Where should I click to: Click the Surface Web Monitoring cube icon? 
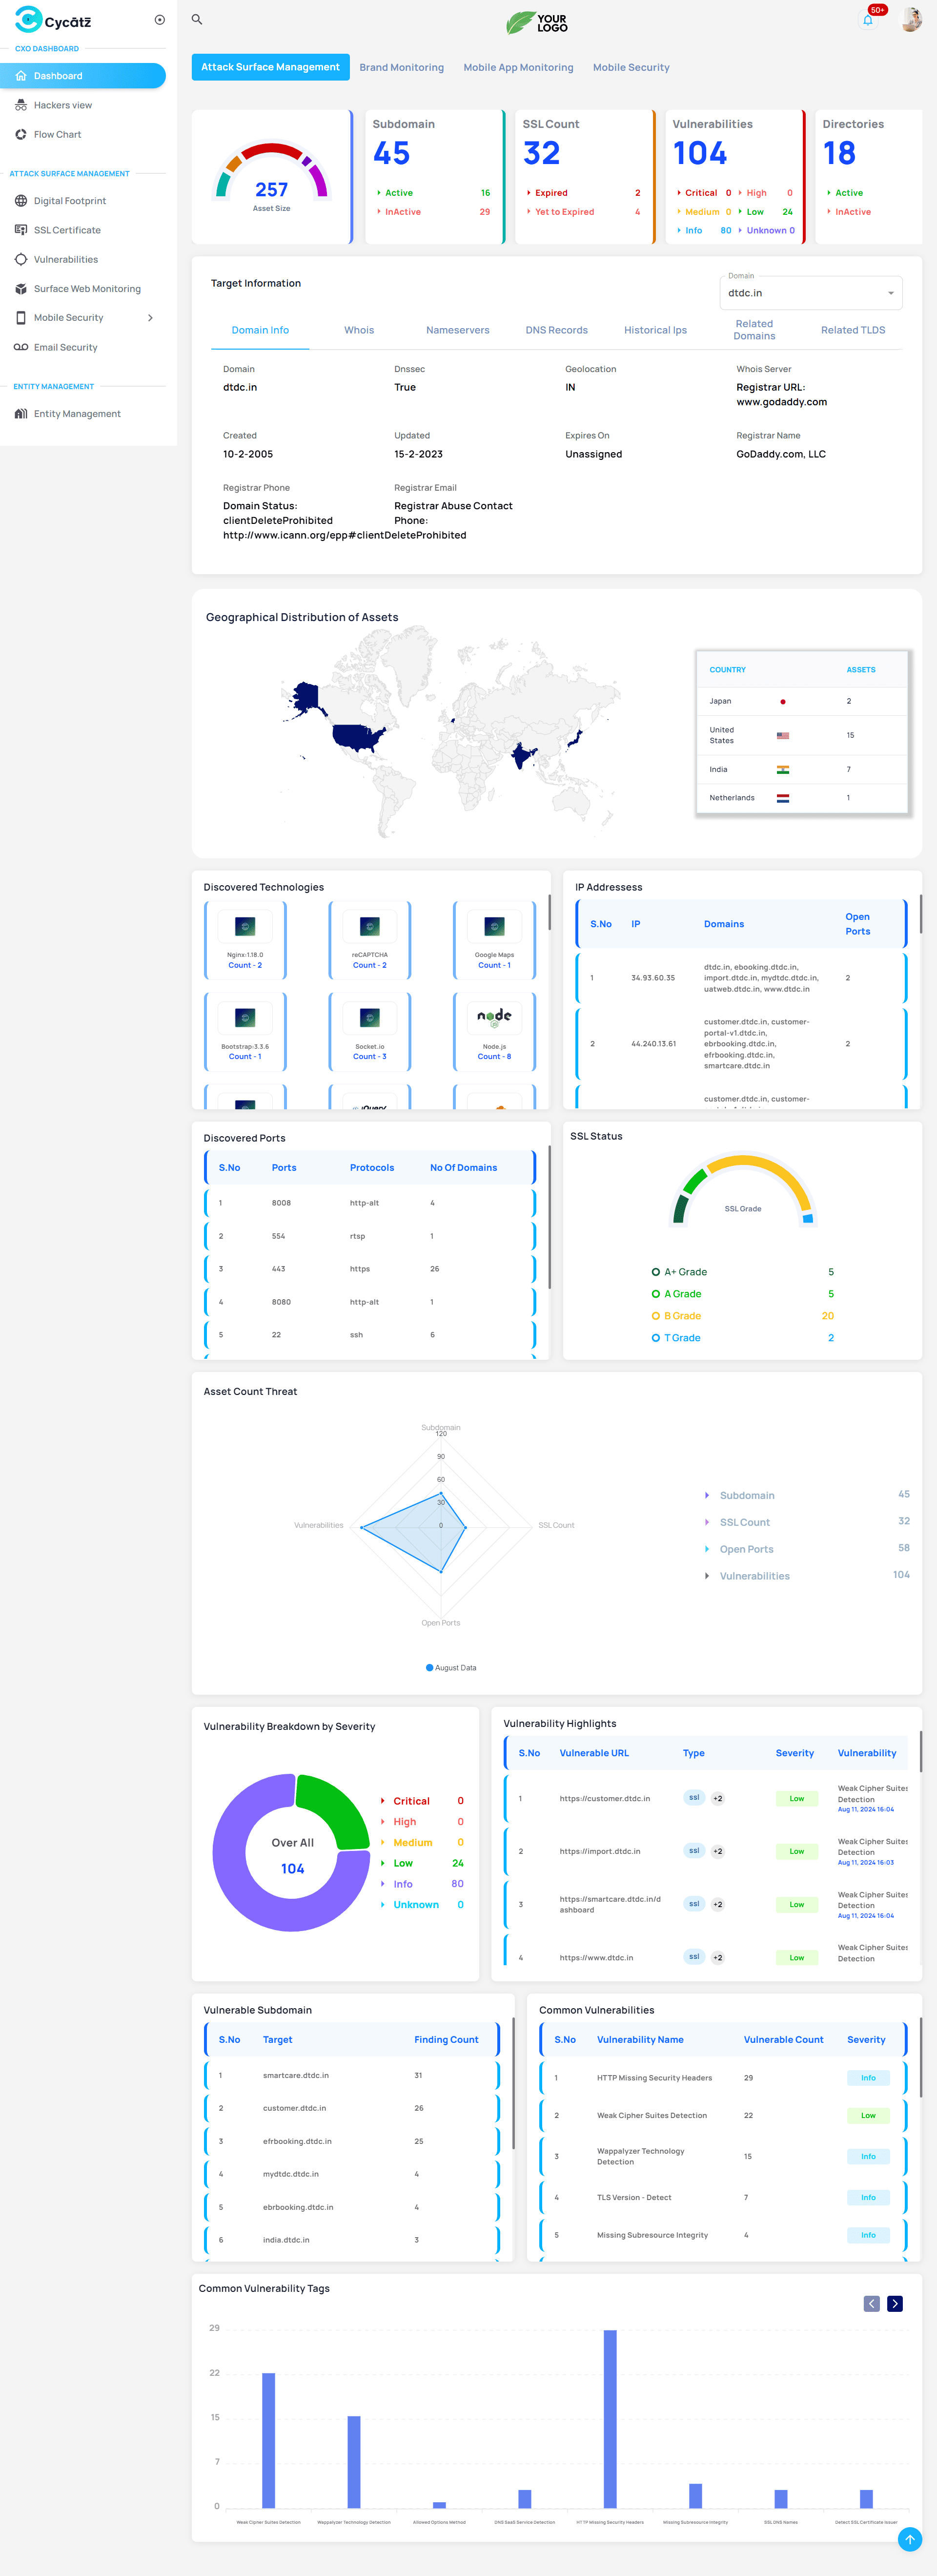click(21, 289)
